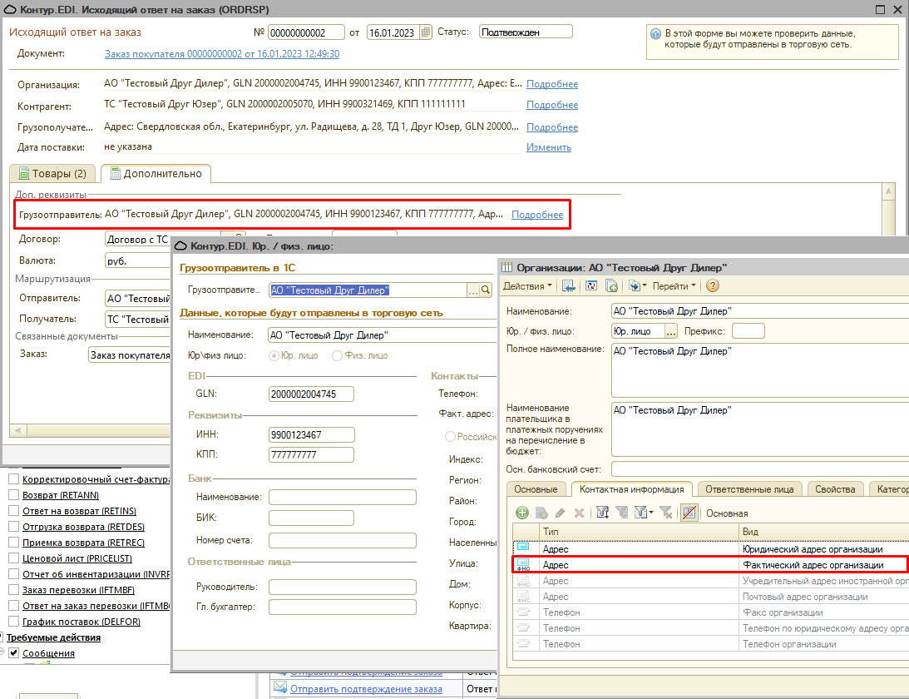Click the ИНН input field
Viewport: 909px width, 699px height.
point(312,434)
